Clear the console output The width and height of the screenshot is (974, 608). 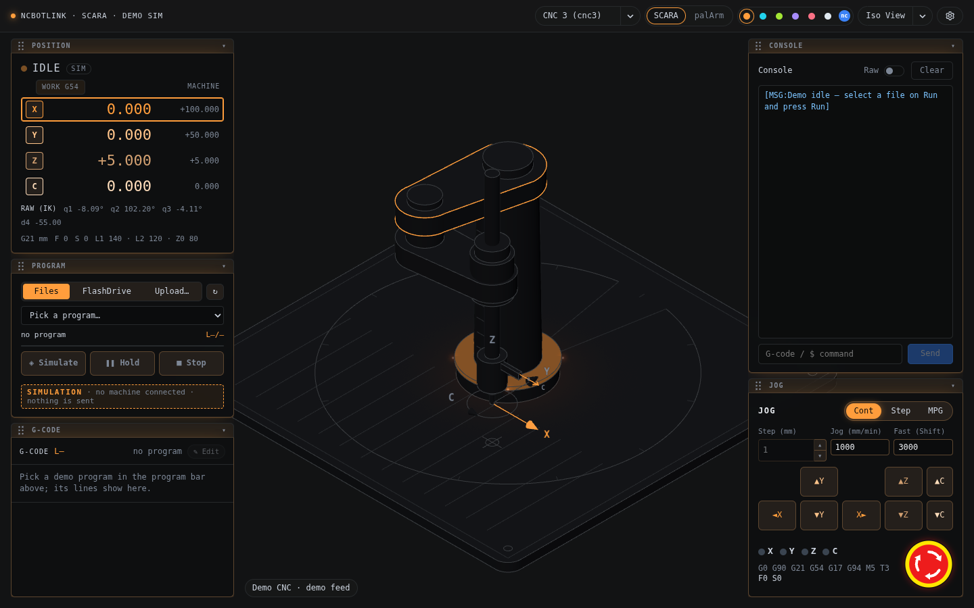click(x=932, y=70)
